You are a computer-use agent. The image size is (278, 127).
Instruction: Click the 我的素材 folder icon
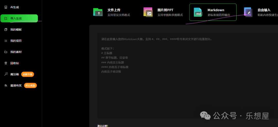6,52
